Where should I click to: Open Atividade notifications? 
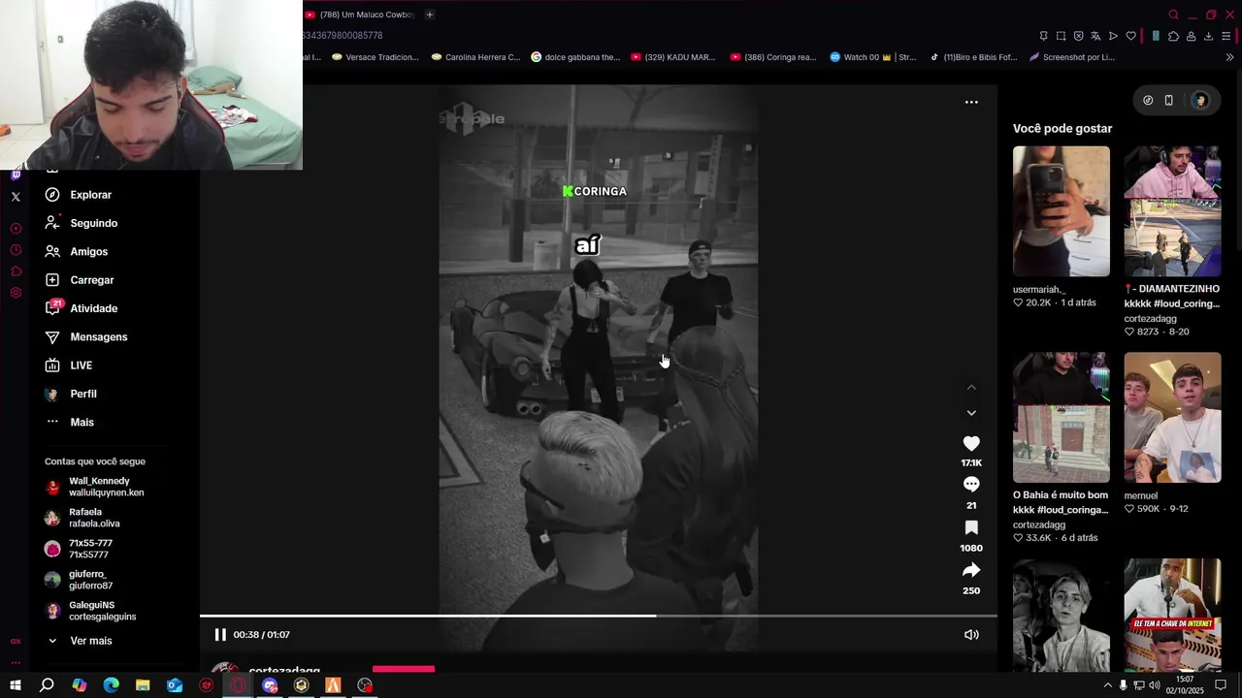point(82,308)
